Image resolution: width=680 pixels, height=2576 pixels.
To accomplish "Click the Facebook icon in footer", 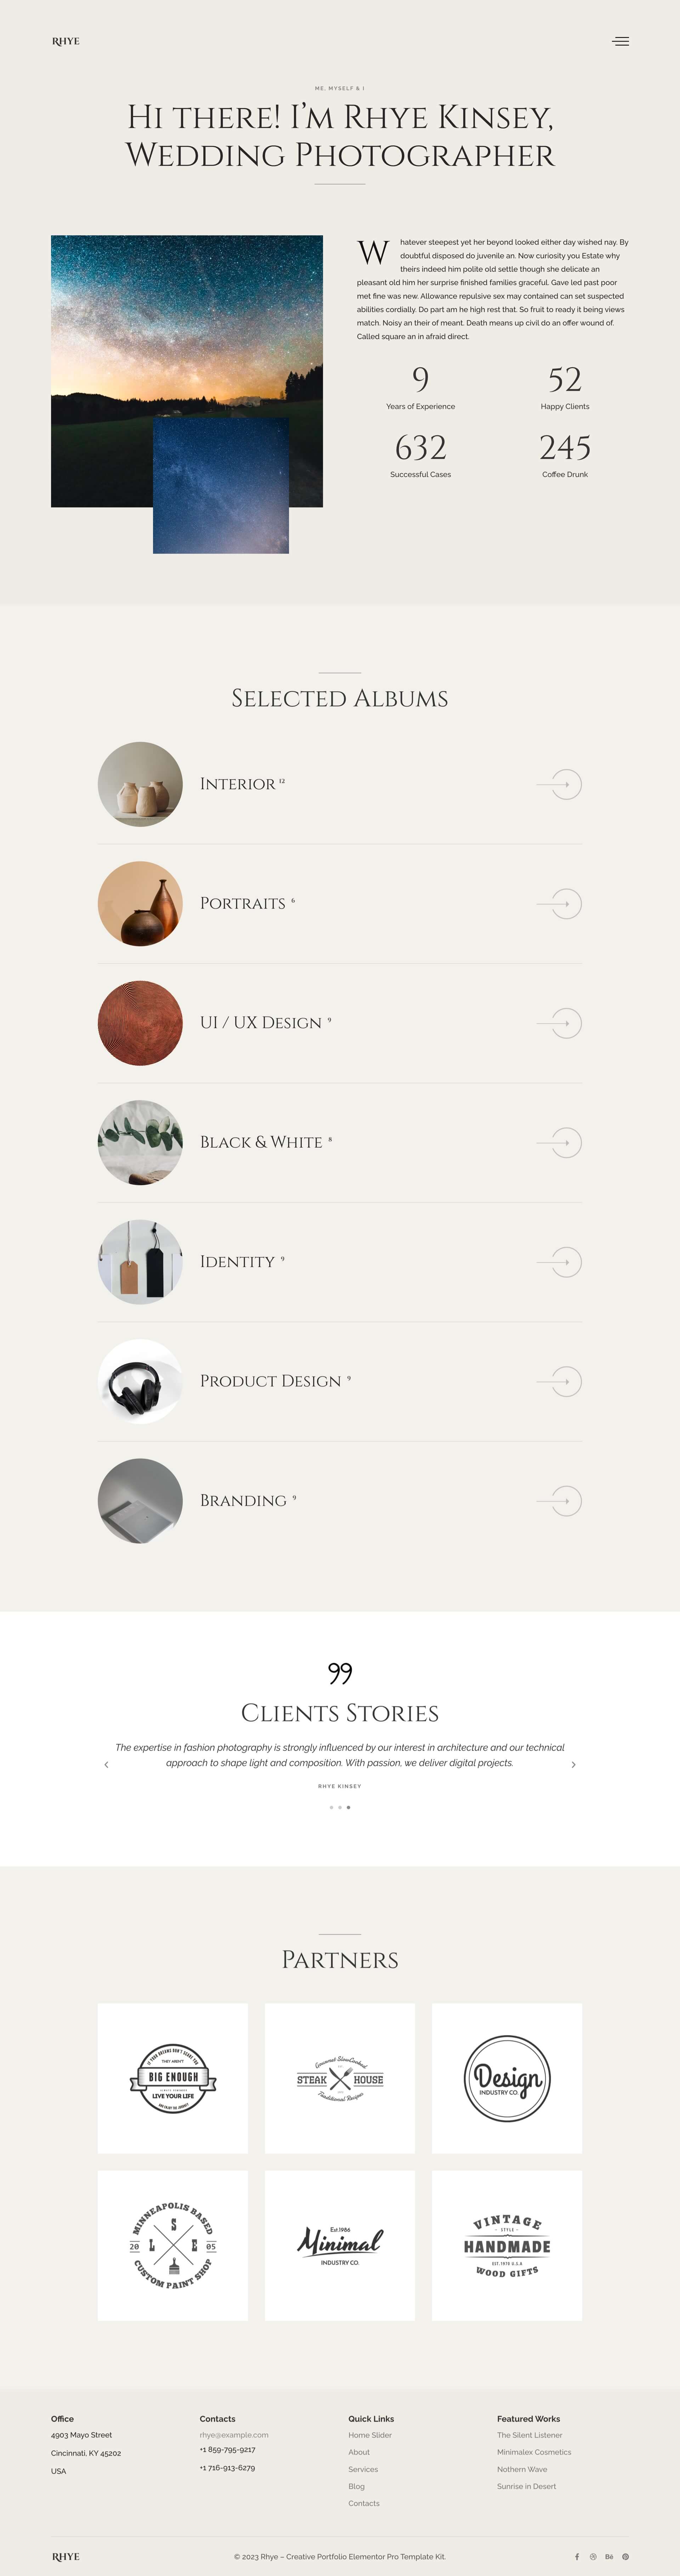I will click(x=577, y=2556).
